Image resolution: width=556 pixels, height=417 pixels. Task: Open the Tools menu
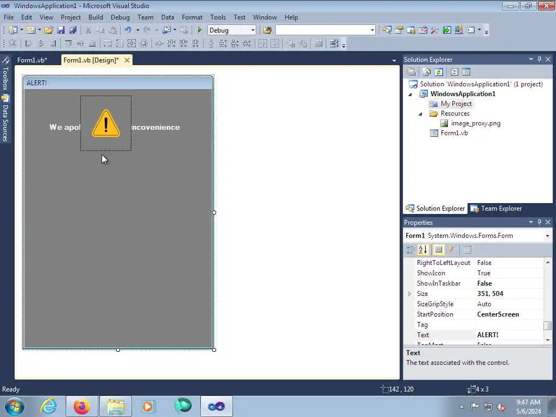click(x=218, y=17)
